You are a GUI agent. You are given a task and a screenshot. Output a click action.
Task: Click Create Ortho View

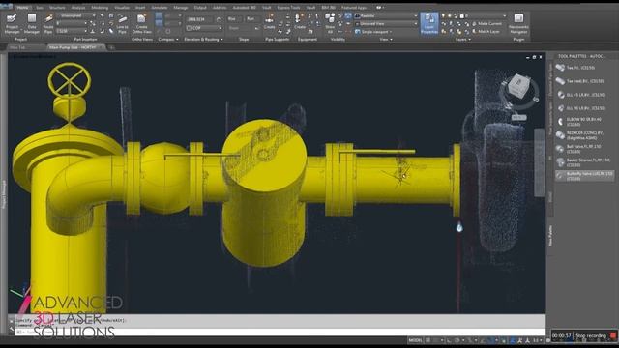(142, 23)
